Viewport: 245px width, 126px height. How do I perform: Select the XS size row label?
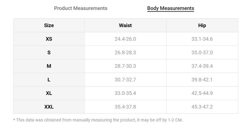(x=49, y=39)
